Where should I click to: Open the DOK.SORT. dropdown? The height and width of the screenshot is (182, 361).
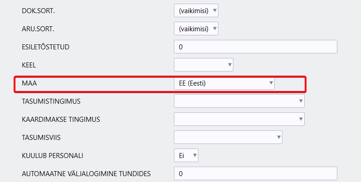pyautogui.click(x=196, y=10)
